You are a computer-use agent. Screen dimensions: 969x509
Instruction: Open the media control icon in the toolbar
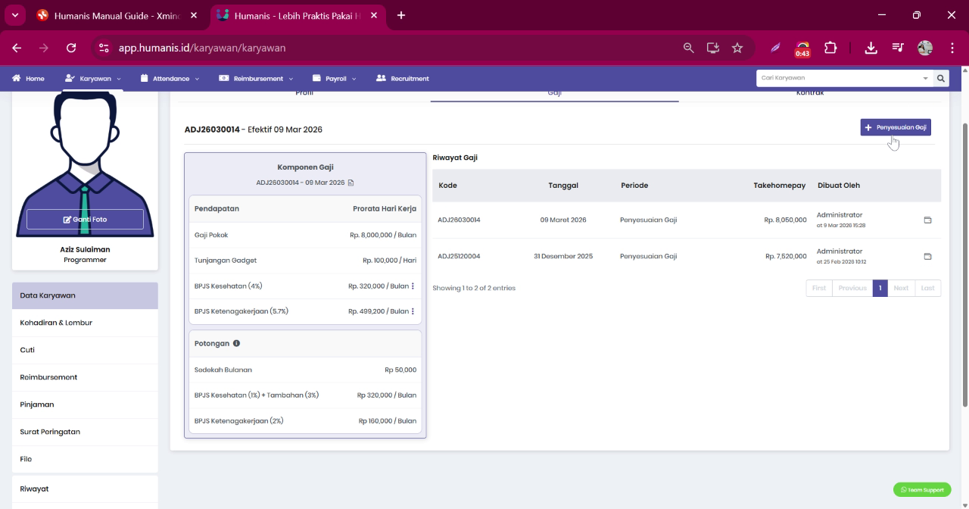point(898,48)
